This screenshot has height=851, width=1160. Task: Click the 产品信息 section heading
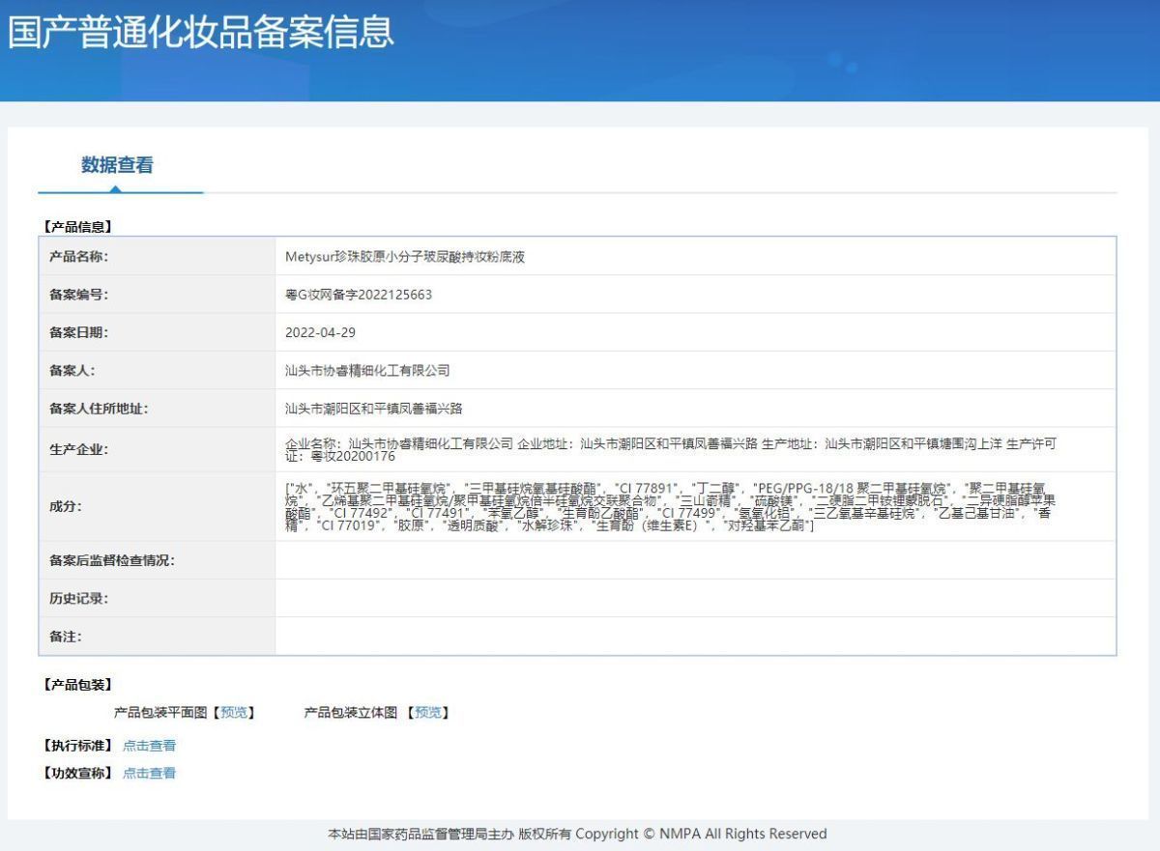[x=78, y=227]
